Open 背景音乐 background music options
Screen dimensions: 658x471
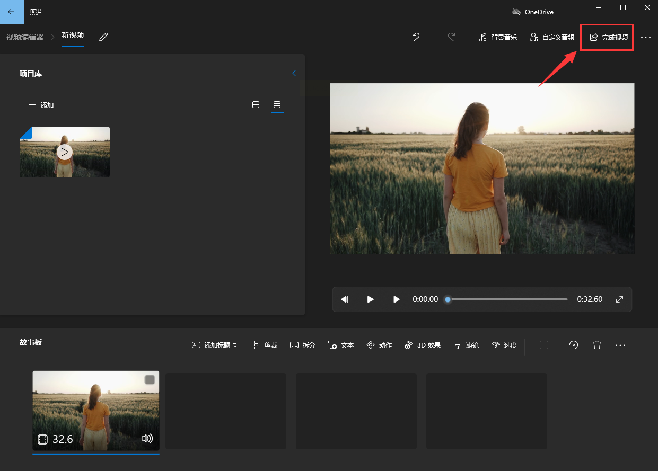click(x=497, y=38)
